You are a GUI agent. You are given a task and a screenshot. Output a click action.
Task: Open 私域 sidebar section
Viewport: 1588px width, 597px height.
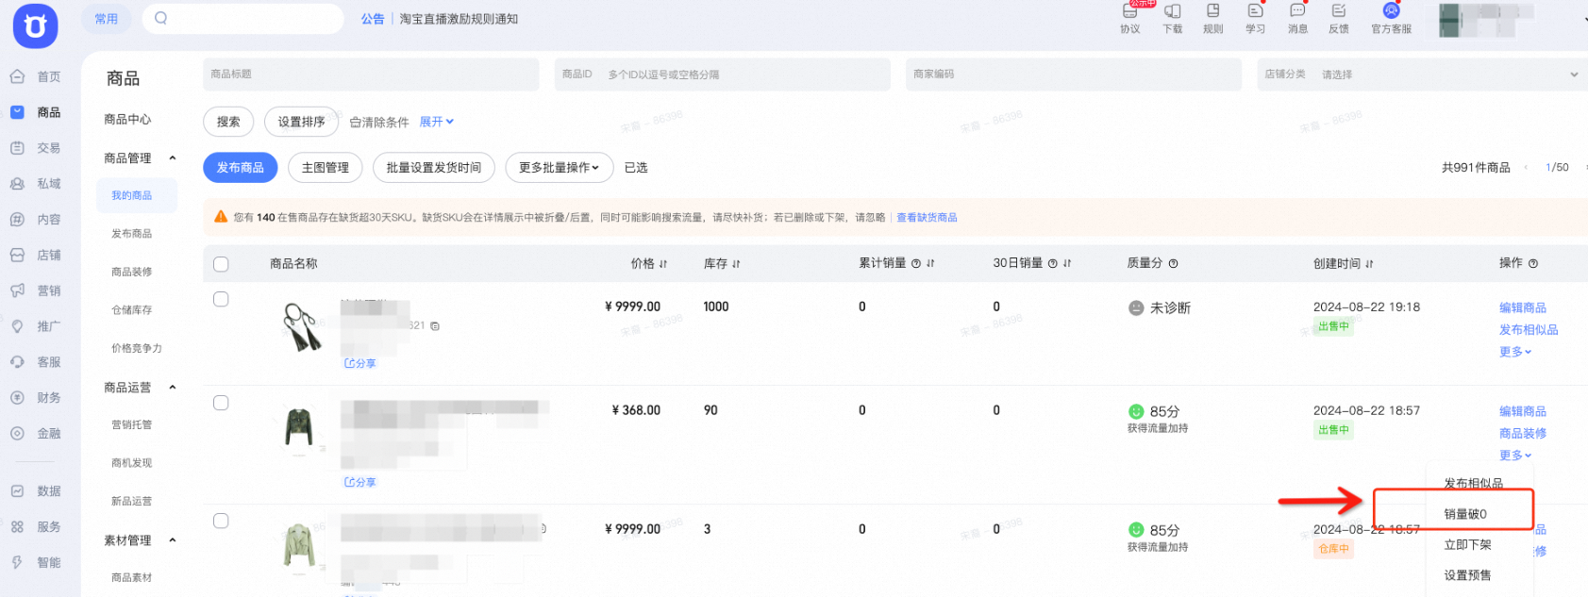[36, 184]
